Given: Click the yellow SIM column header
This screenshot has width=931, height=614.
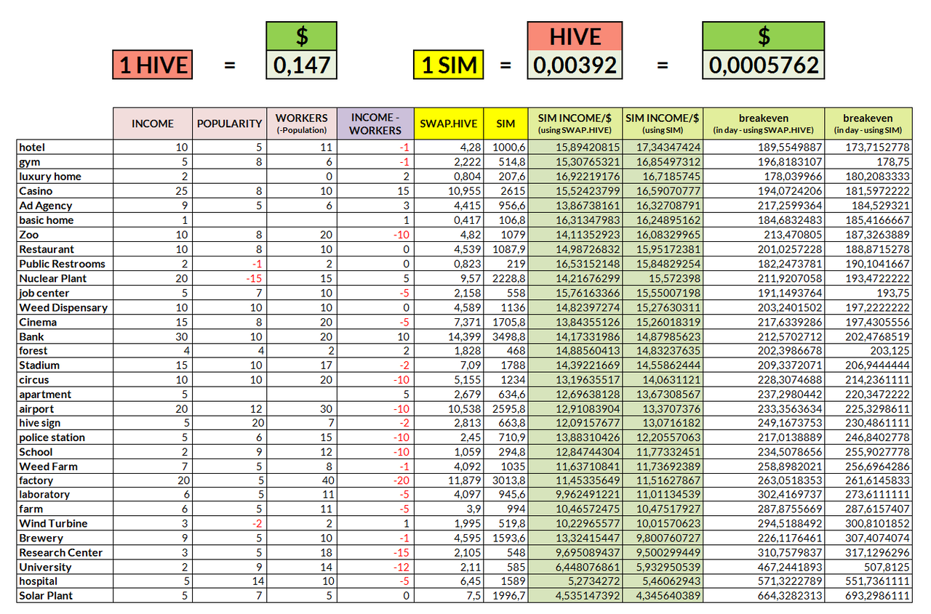Looking at the screenshot, I should [x=506, y=124].
